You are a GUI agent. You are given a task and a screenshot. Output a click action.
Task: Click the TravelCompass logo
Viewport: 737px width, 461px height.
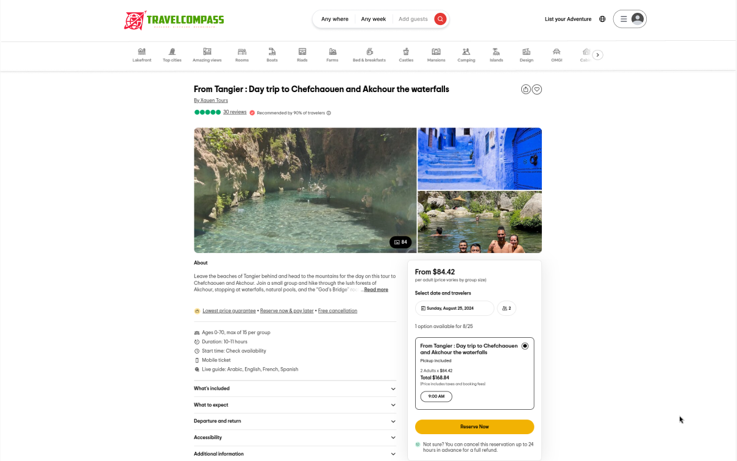(x=174, y=20)
